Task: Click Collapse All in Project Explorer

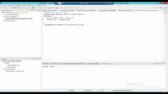Action: pyautogui.click(x=30, y=10)
